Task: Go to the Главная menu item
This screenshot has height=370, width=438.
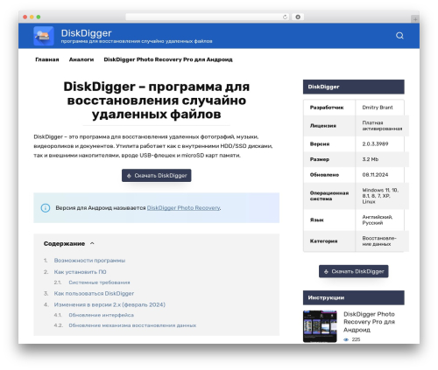Action: [47, 59]
